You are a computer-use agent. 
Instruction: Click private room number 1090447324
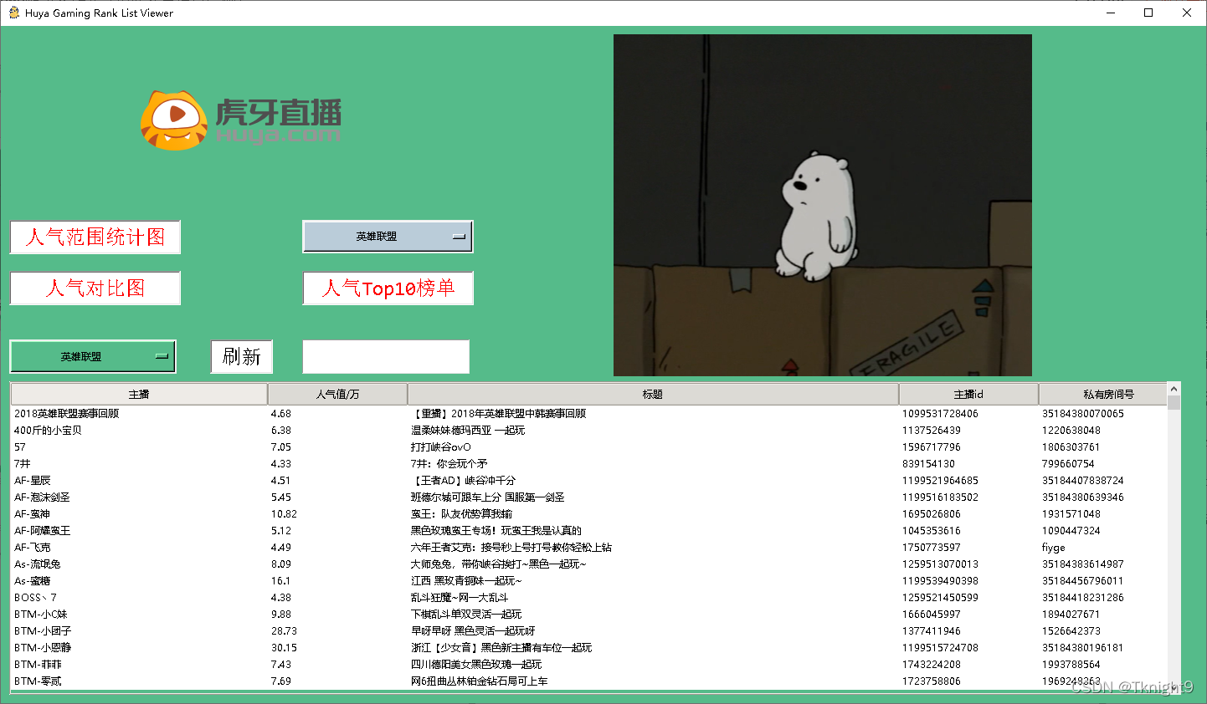[1071, 530]
